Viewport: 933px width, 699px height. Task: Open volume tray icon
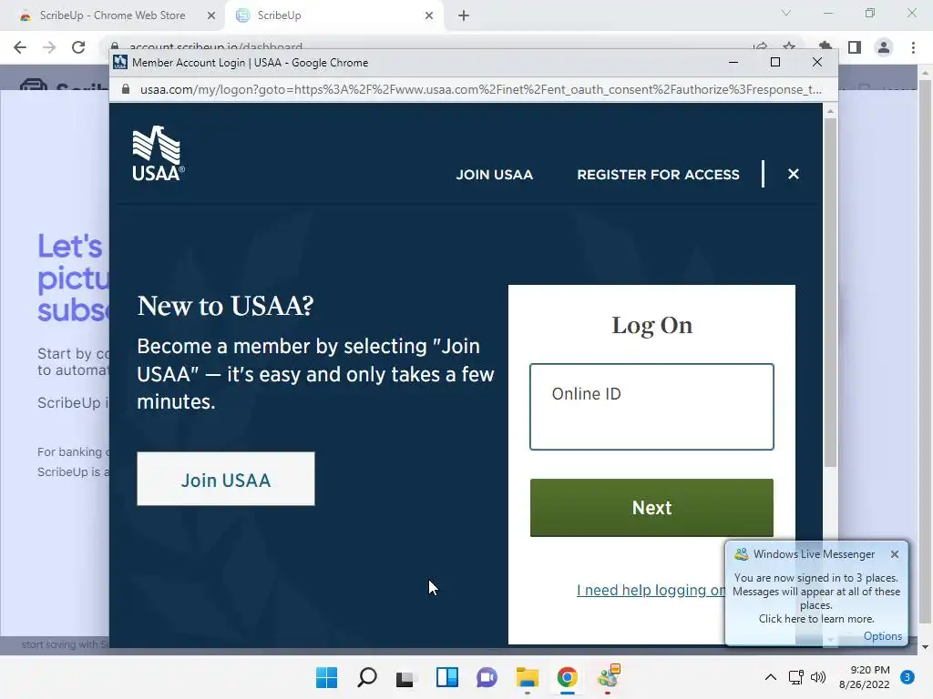click(x=818, y=677)
